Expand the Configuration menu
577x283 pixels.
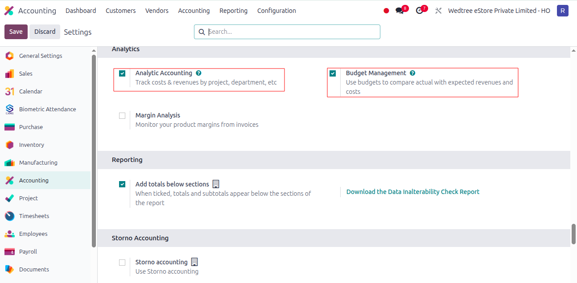(x=276, y=11)
